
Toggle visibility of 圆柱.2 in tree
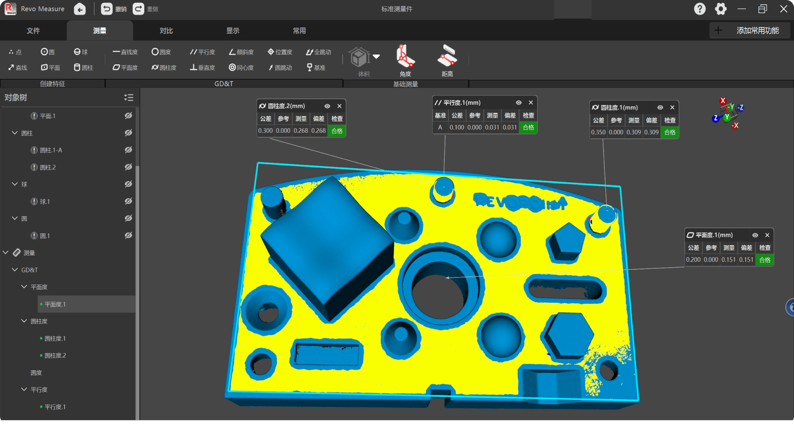pos(128,167)
